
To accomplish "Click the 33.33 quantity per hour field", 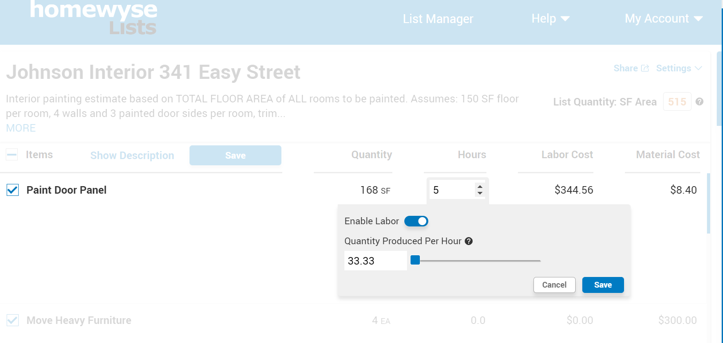I will tap(375, 261).
